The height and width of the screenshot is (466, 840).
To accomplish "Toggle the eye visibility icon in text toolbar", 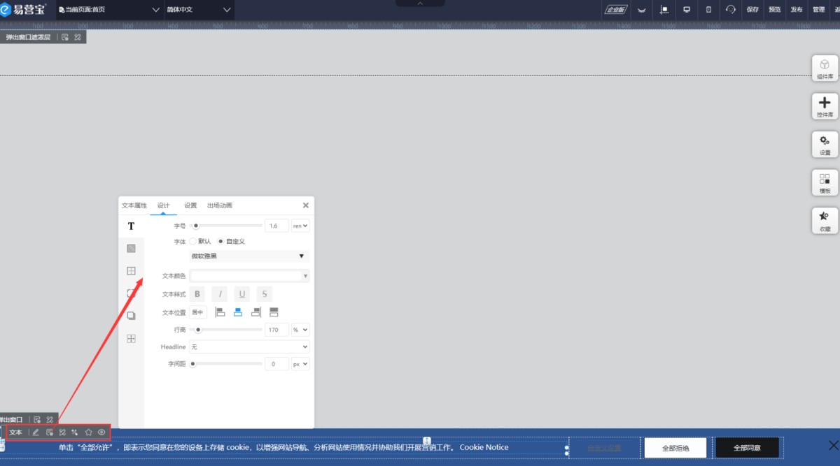I will [x=101, y=432].
